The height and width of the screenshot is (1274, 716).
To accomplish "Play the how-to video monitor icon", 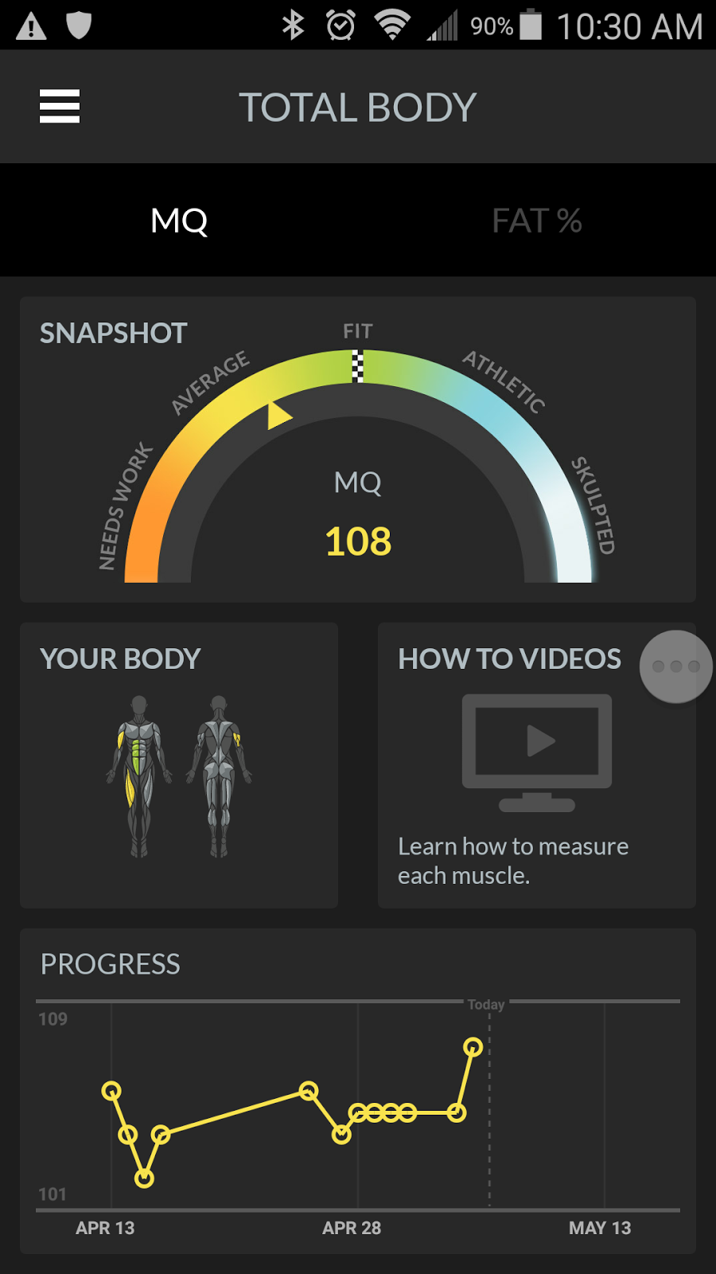I will coord(537,752).
